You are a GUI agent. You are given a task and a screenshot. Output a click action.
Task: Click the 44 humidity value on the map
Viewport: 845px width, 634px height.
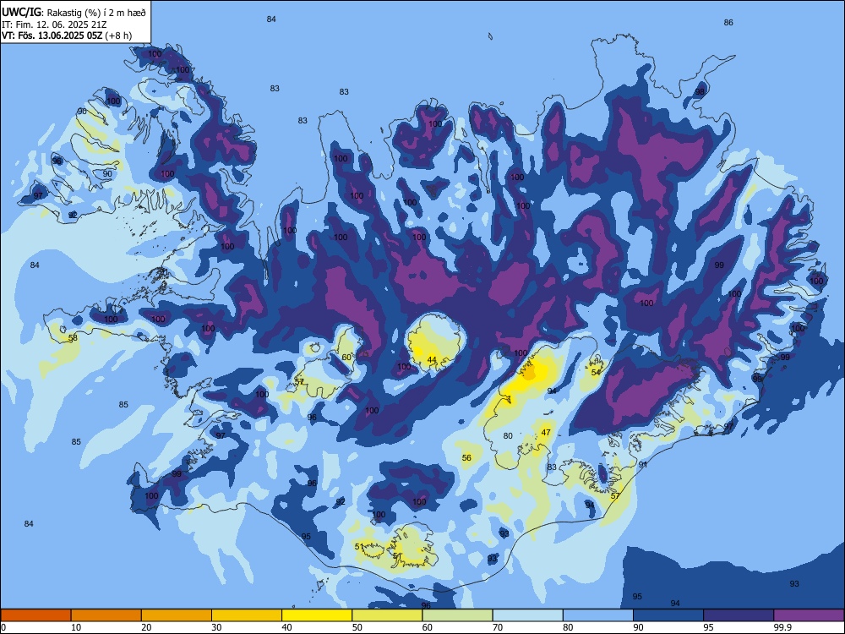click(x=432, y=359)
